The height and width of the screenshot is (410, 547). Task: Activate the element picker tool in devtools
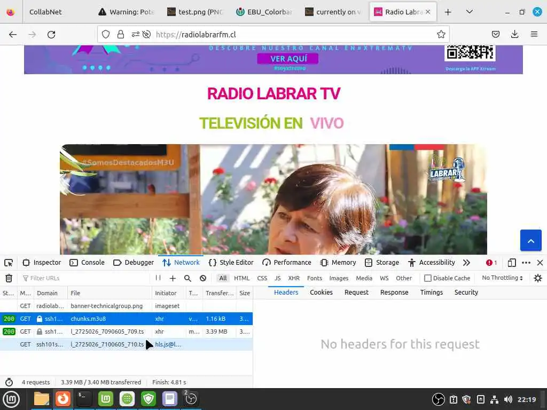(9, 263)
